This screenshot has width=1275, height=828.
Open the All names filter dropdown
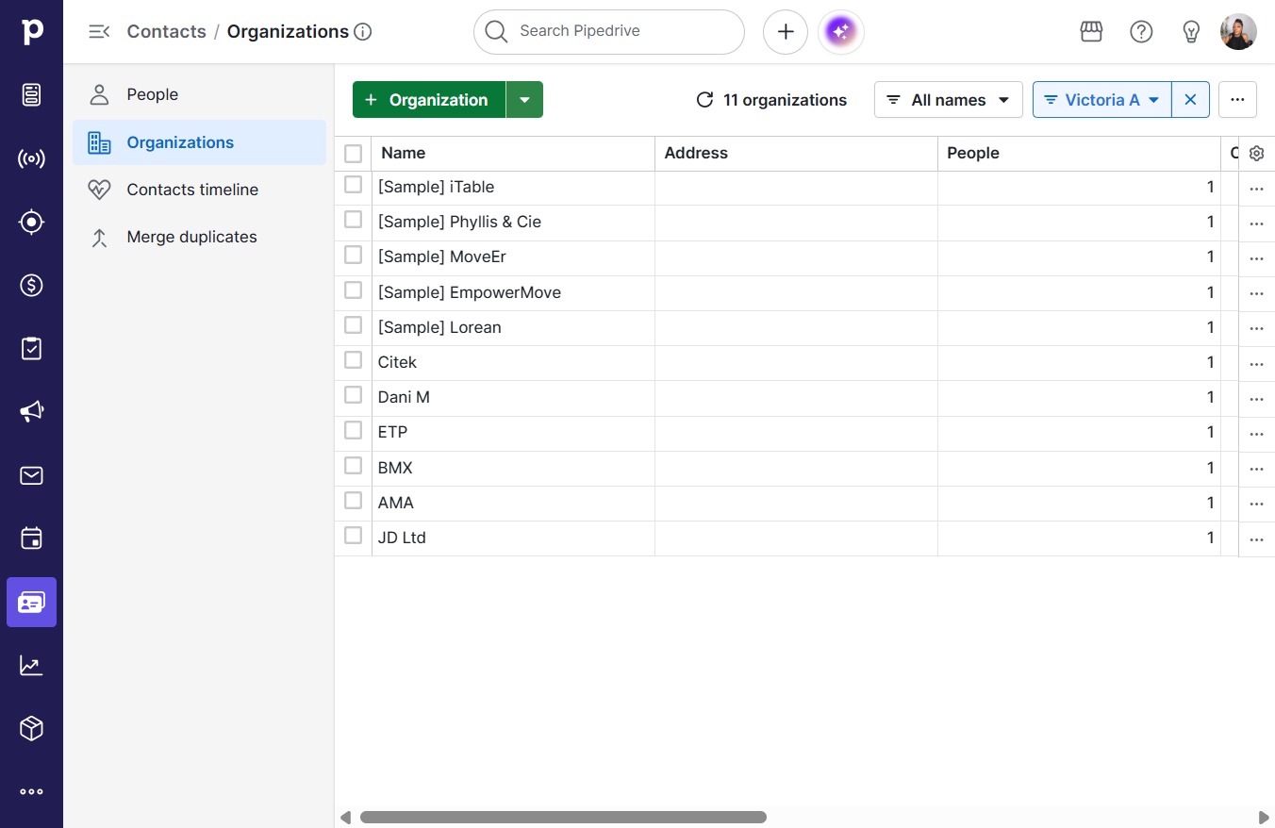coord(948,100)
